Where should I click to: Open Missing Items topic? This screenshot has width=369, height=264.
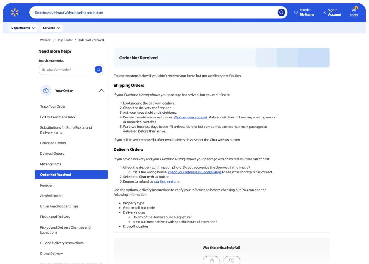51,164
